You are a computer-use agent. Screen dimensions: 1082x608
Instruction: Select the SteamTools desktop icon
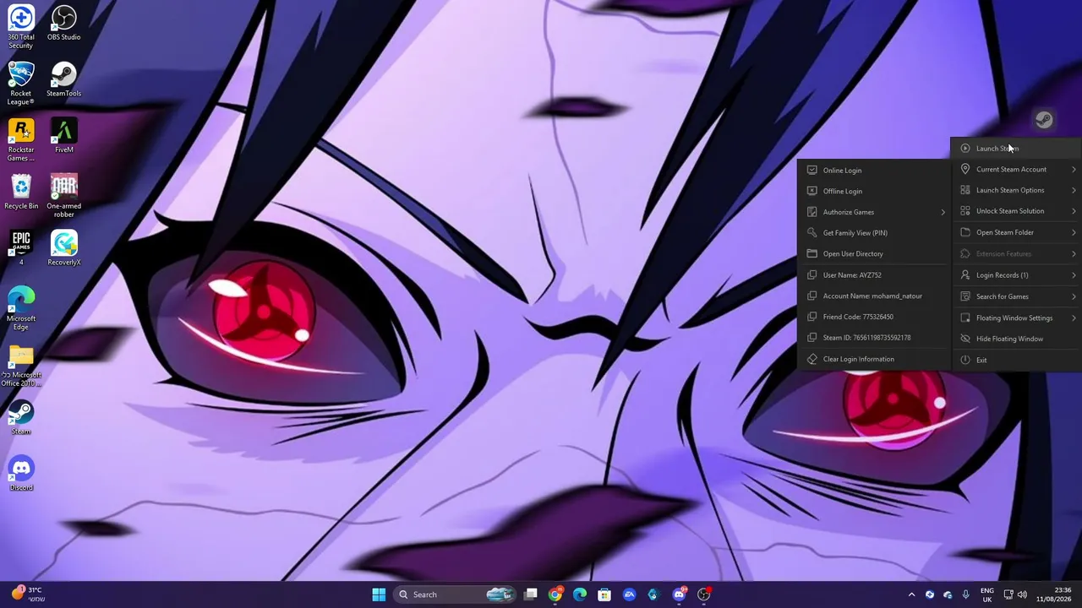click(x=64, y=79)
